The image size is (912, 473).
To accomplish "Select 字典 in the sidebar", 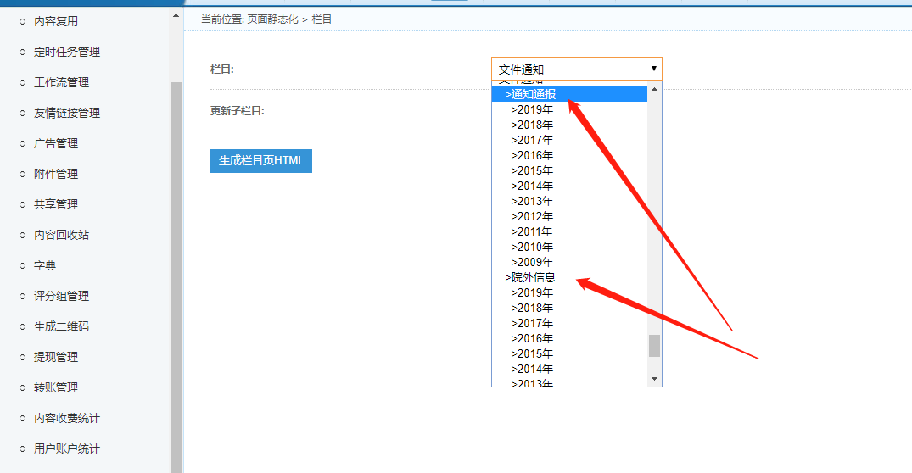I will 45,265.
